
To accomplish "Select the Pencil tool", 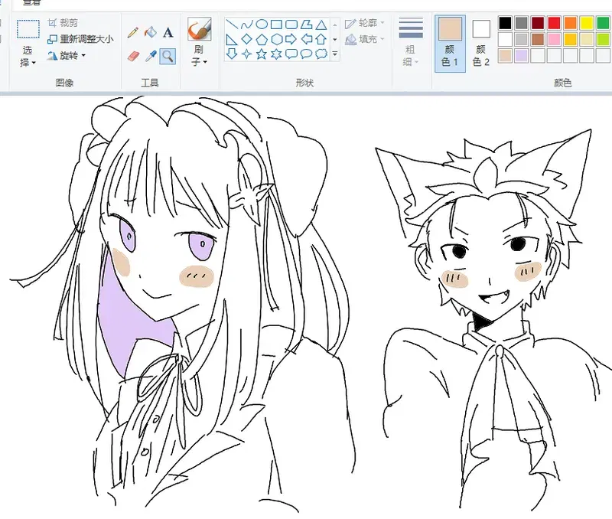I will (132, 32).
